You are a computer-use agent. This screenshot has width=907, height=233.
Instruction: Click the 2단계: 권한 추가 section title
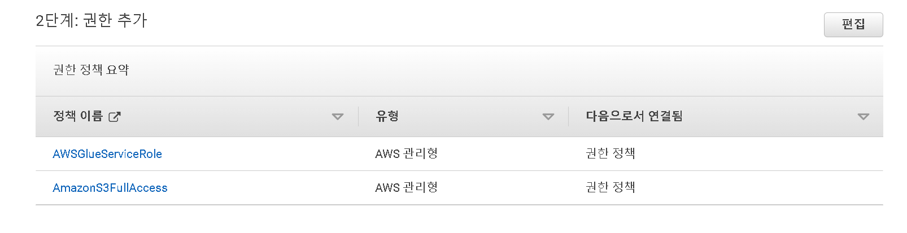[x=91, y=21]
